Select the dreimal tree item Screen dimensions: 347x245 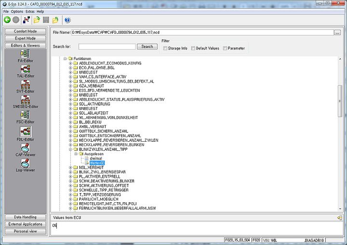tap(96, 159)
